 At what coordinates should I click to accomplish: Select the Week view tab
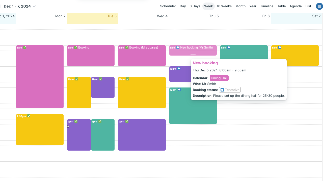point(209,6)
